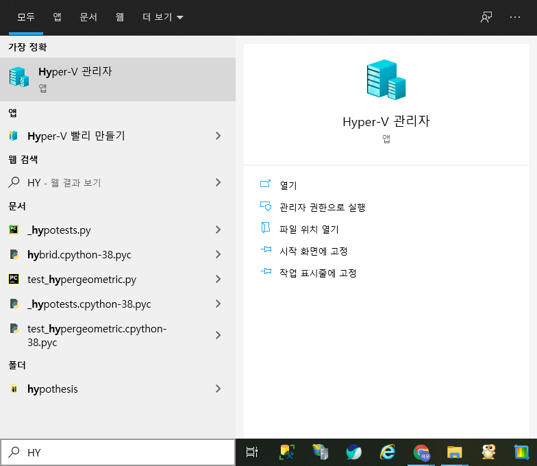537x466 pixels.
Task: Click the magnifier icon in the search box
Action: click(14, 452)
